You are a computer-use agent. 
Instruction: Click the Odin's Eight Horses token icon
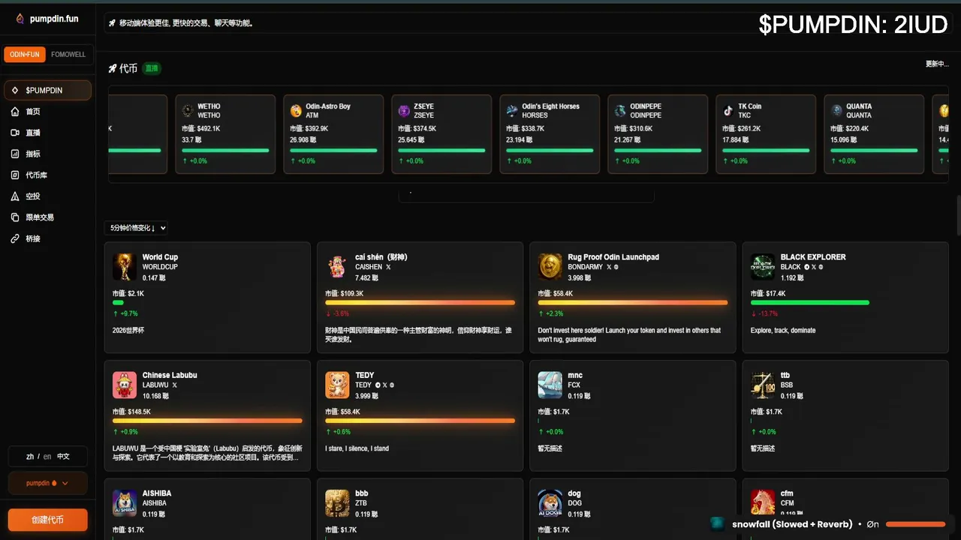click(512, 111)
